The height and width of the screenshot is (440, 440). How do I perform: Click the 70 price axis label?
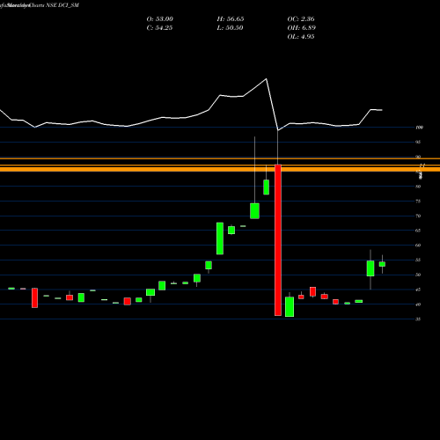(x=418, y=216)
